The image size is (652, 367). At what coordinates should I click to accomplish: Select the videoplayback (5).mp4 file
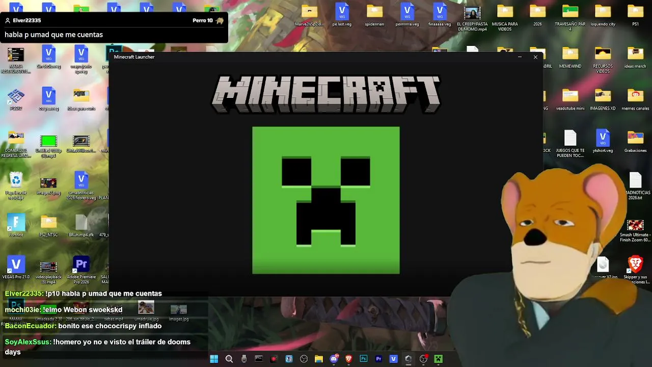click(x=48, y=273)
